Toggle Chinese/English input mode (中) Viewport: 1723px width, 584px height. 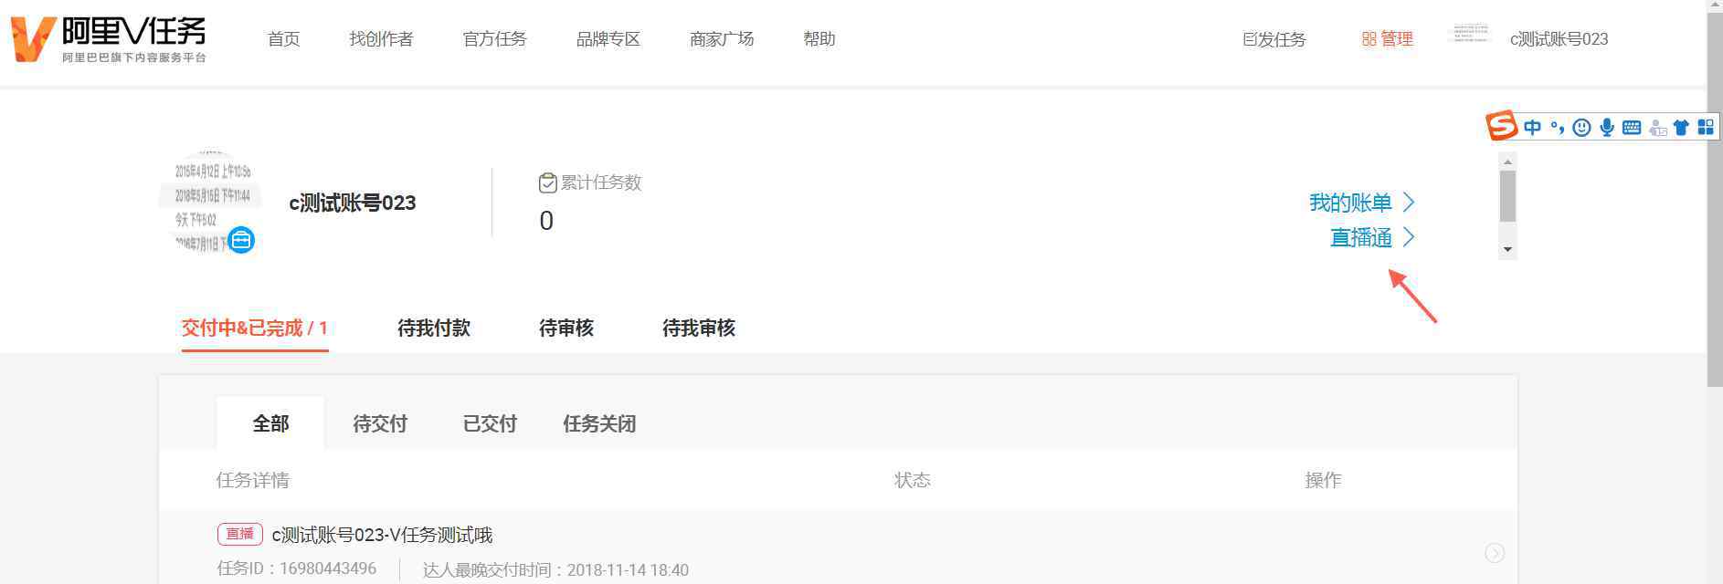point(1532,128)
